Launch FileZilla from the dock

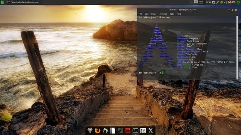pos(128,130)
